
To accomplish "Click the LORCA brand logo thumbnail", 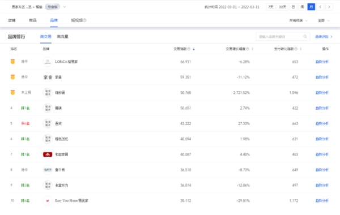I will pos(48,62).
